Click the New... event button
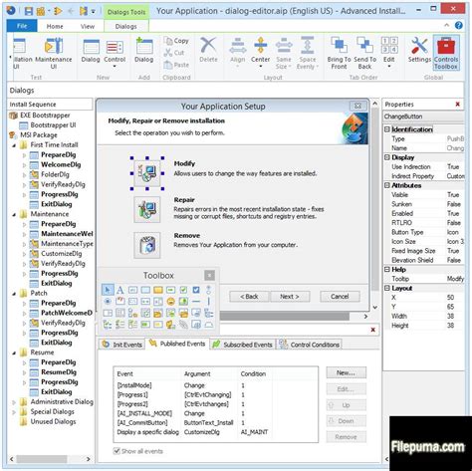This screenshot has height=471, width=472. (347, 372)
